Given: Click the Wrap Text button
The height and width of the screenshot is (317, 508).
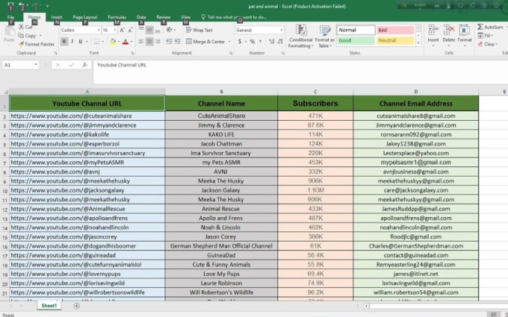Looking at the screenshot, I should pyautogui.click(x=199, y=30).
